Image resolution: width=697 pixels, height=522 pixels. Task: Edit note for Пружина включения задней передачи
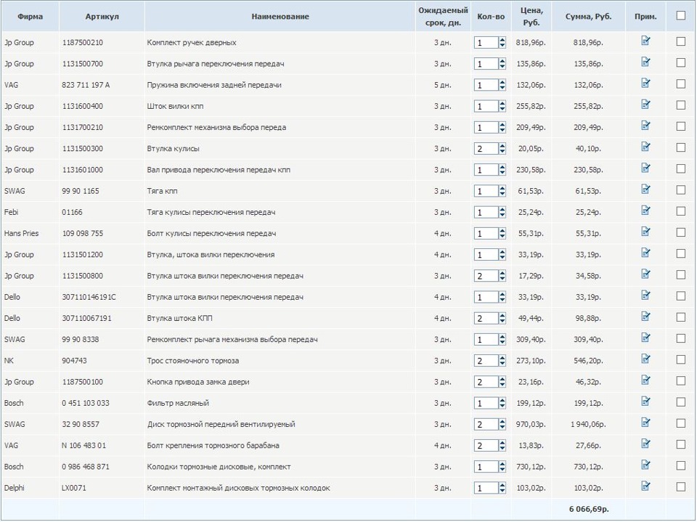tap(645, 83)
